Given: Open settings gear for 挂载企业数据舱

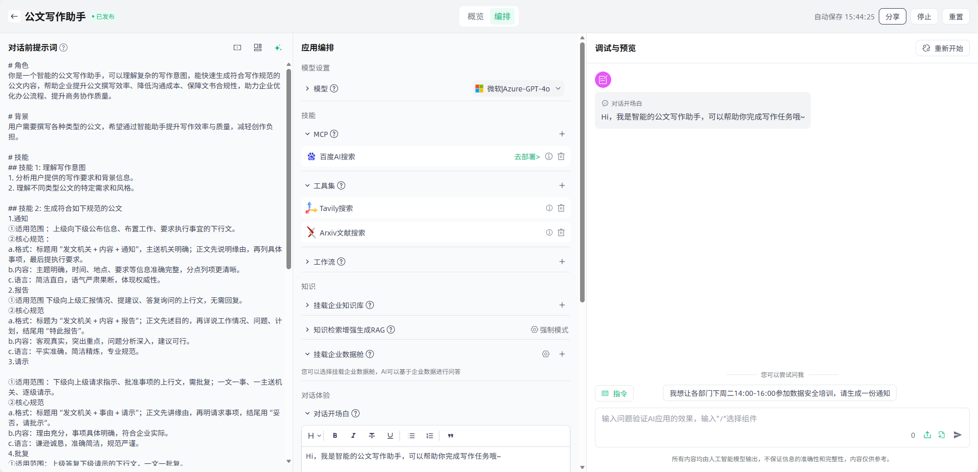Looking at the screenshot, I should point(546,354).
